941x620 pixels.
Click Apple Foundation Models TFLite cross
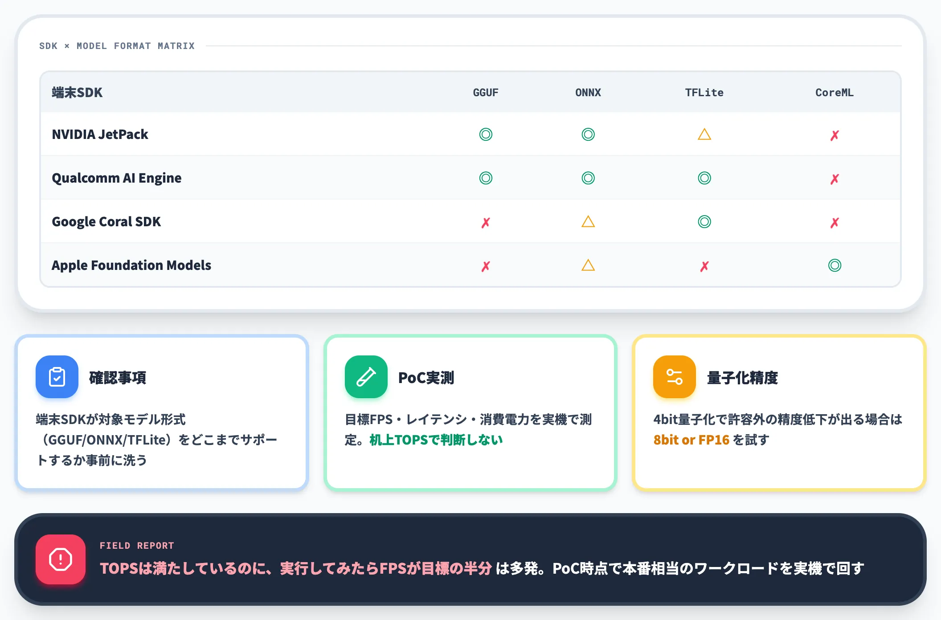[704, 266]
